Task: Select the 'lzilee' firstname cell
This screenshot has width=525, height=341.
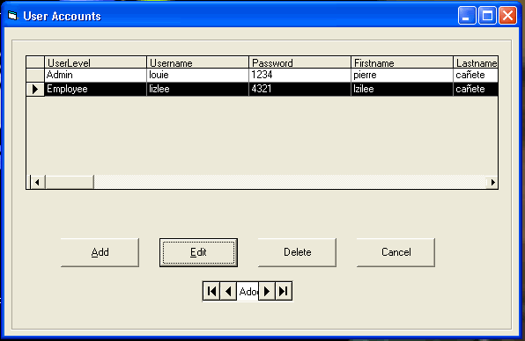Action: tap(403, 89)
